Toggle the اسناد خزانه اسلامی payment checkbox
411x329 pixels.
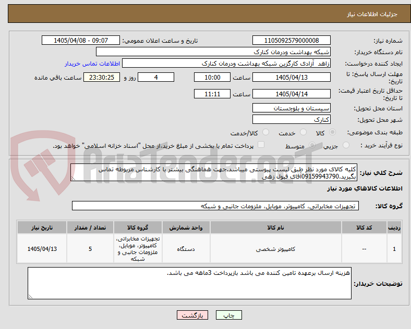point(261,145)
